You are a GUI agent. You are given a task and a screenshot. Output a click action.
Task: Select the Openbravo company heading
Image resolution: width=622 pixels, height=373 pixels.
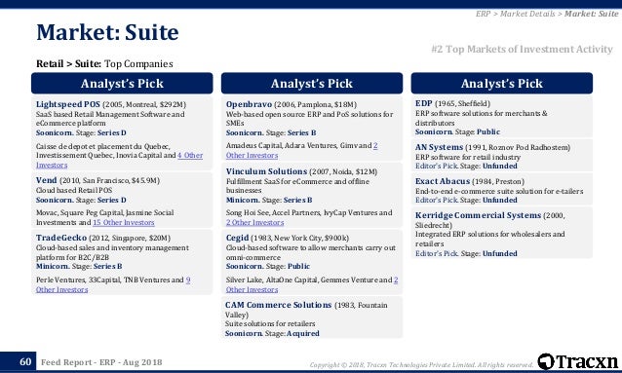point(249,104)
